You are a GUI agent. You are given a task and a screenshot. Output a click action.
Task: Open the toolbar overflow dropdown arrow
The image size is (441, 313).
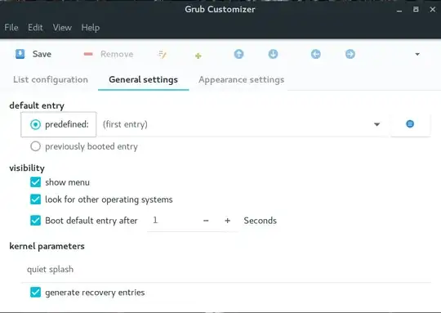(417, 54)
